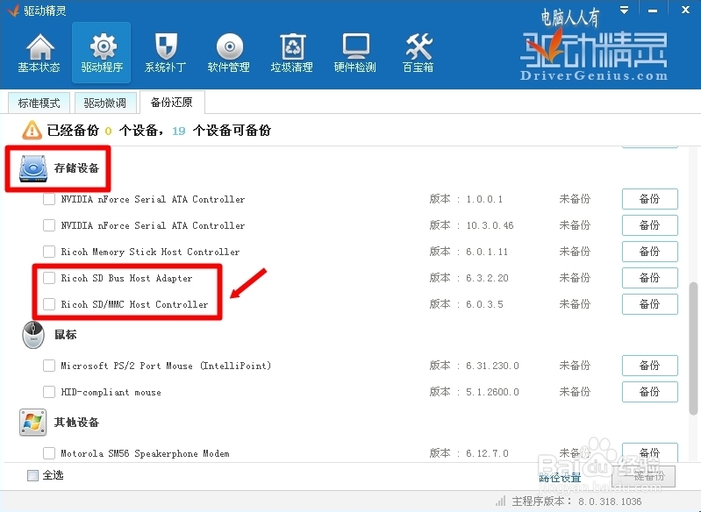Viewport: 701px width, 512px height.
Task: Click the 一键备份 button
Action: click(x=644, y=476)
